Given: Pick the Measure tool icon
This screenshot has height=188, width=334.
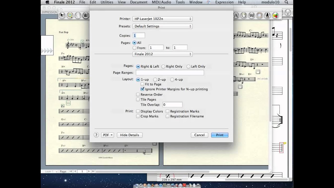Looking at the screenshot, I should point(86,15).
